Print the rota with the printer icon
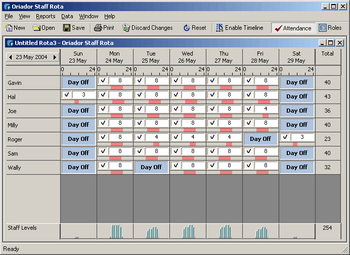Screen dimensions: 350x255 point(98,28)
